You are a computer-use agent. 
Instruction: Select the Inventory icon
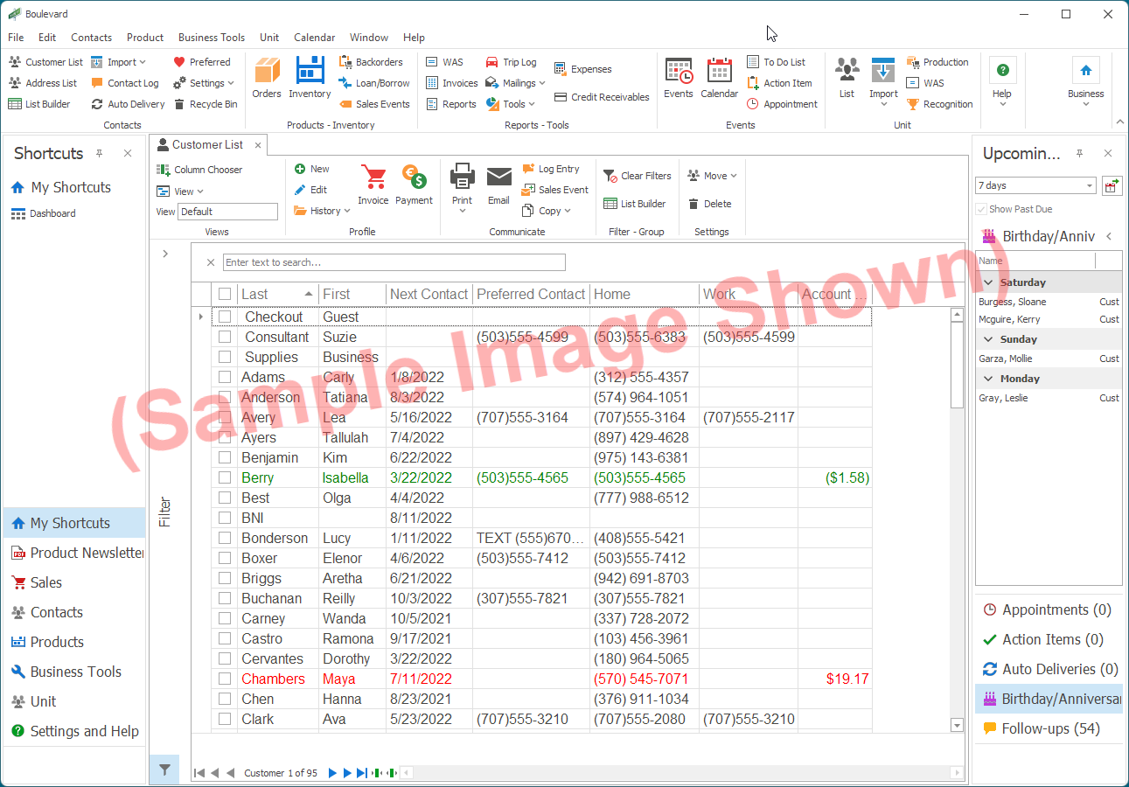(310, 79)
